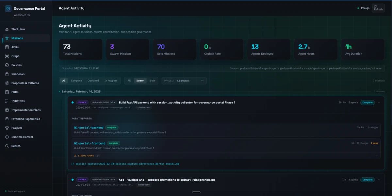Click the Orphan Rate stat card

(x=222, y=50)
